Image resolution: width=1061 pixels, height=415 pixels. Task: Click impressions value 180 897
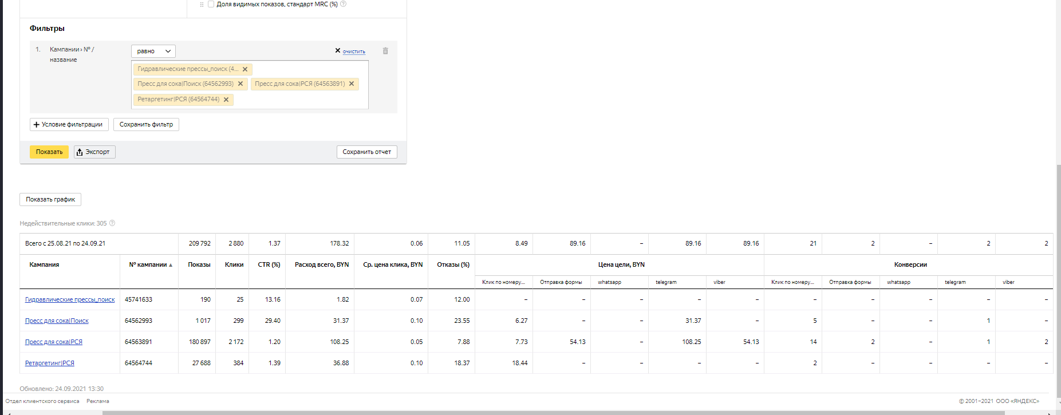(200, 342)
